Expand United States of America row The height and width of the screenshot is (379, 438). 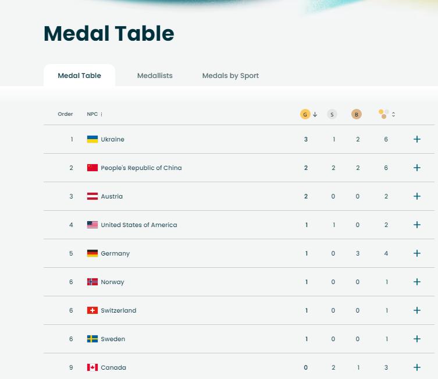tap(416, 225)
